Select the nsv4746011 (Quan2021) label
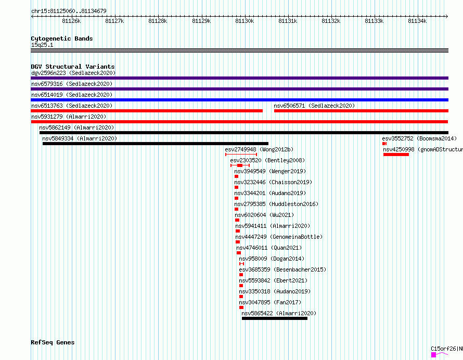Screen dimensions: 463x360 [269, 248]
